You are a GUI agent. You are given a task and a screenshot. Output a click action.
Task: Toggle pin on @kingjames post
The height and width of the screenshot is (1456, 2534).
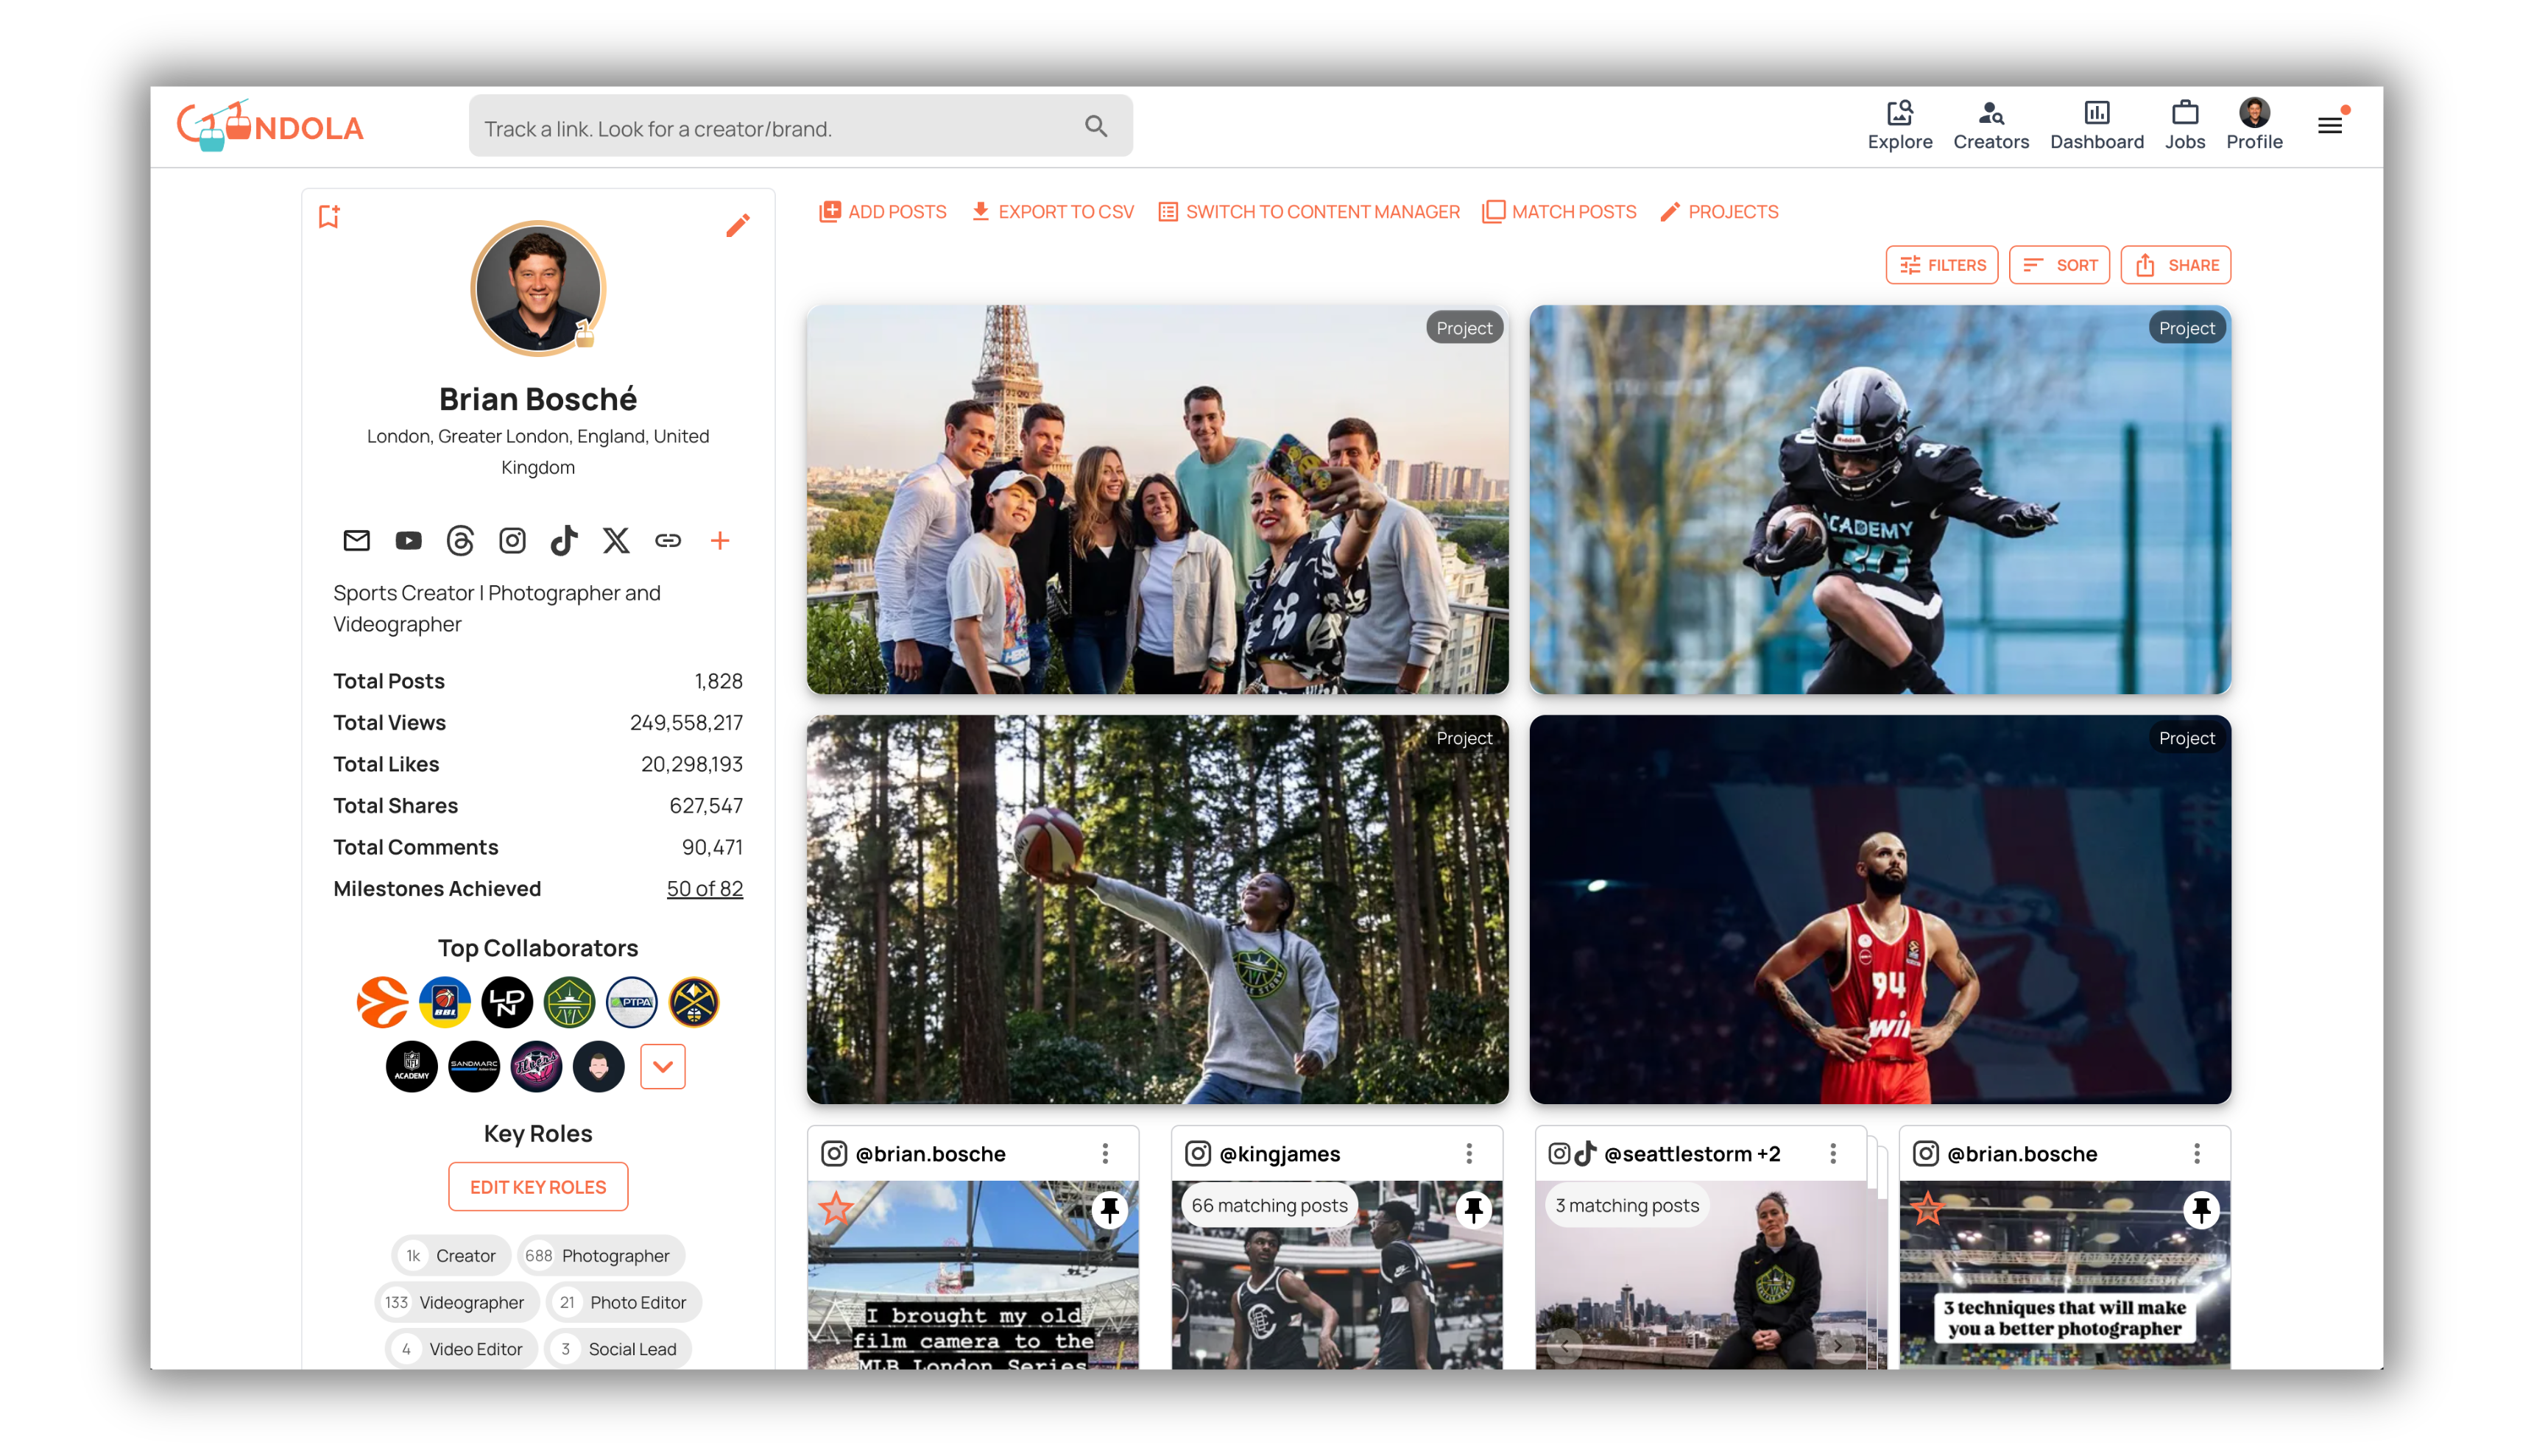coord(1473,1210)
